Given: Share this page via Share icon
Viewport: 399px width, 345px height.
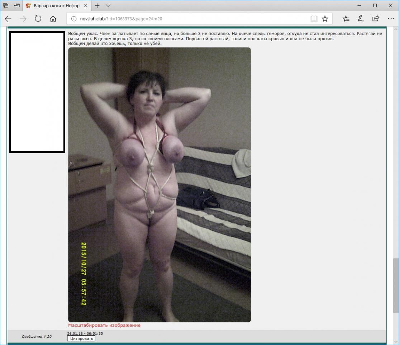Looking at the screenshot, I should pyautogui.click(x=376, y=19).
